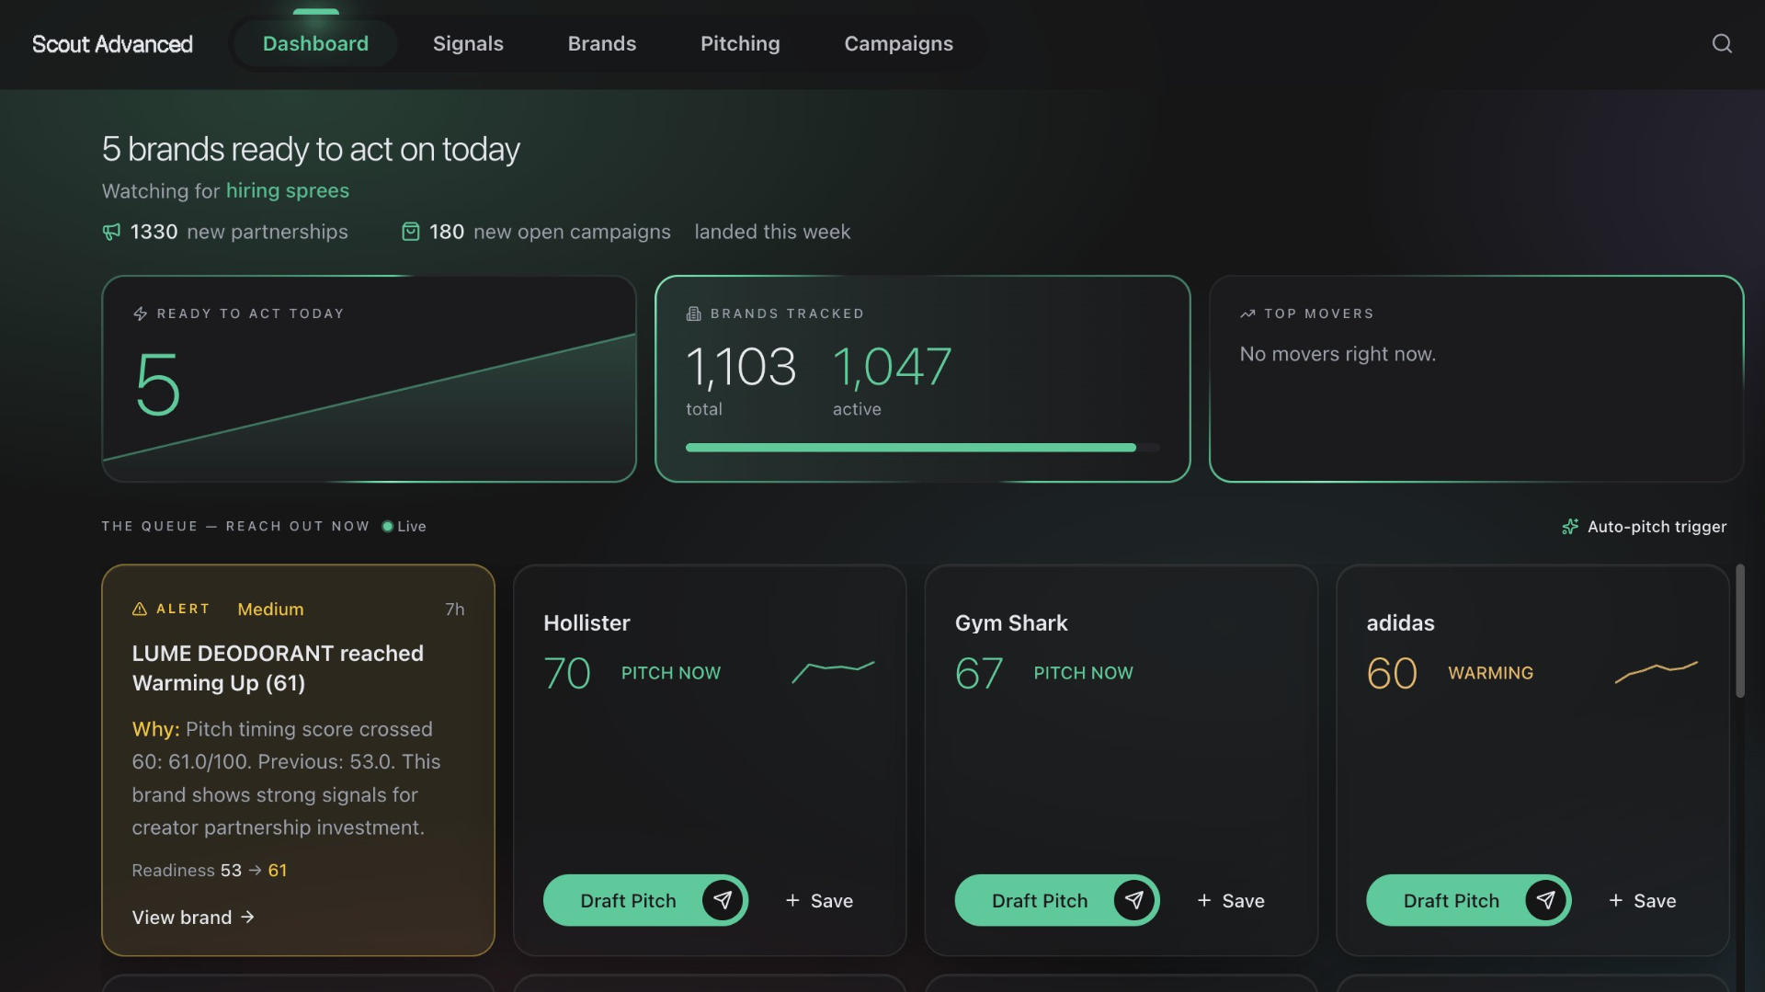Screen dimensions: 1765x992
Task: Click the Hollister score 70
Action: pos(567,673)
